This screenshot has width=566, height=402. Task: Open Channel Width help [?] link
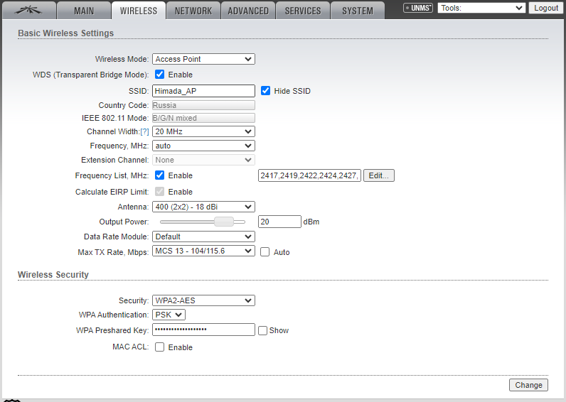[x=144, y=132]
